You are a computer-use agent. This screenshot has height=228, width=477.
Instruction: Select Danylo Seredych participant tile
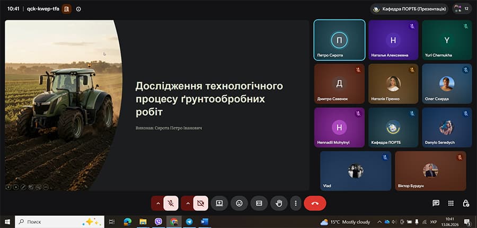point(447,127)
